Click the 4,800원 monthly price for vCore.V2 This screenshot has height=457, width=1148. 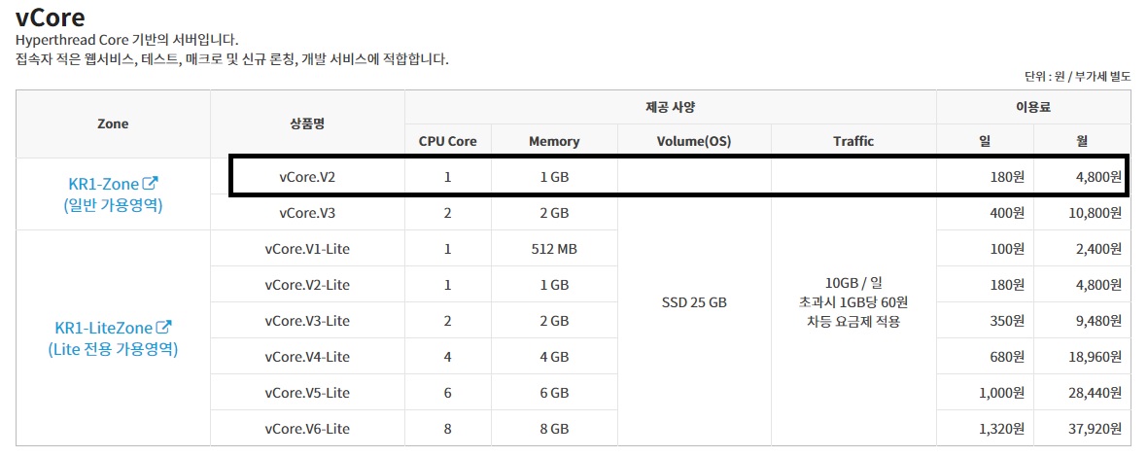coord(1095,177)
